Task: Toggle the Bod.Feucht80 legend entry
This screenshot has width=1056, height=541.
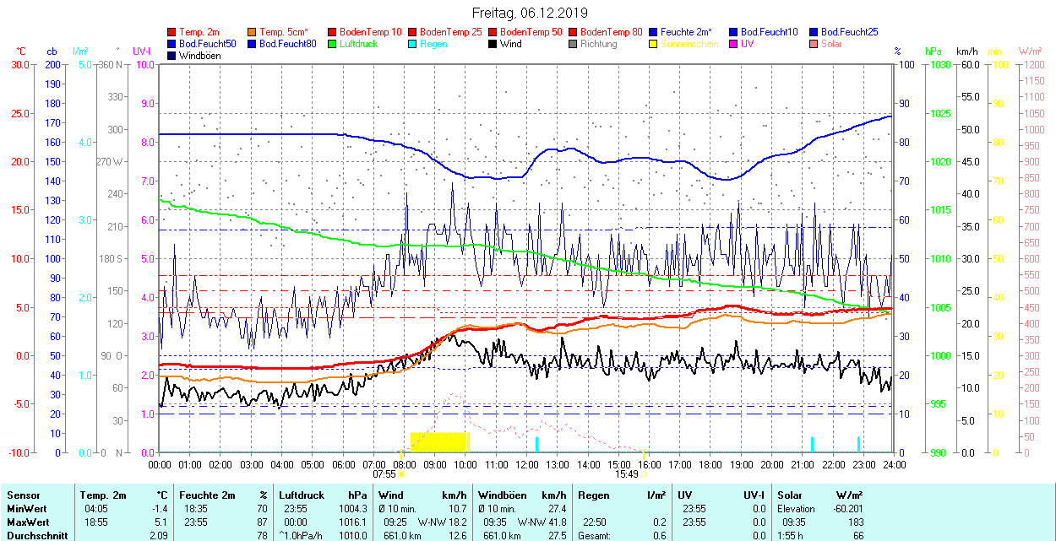Action: pos(287,44)
